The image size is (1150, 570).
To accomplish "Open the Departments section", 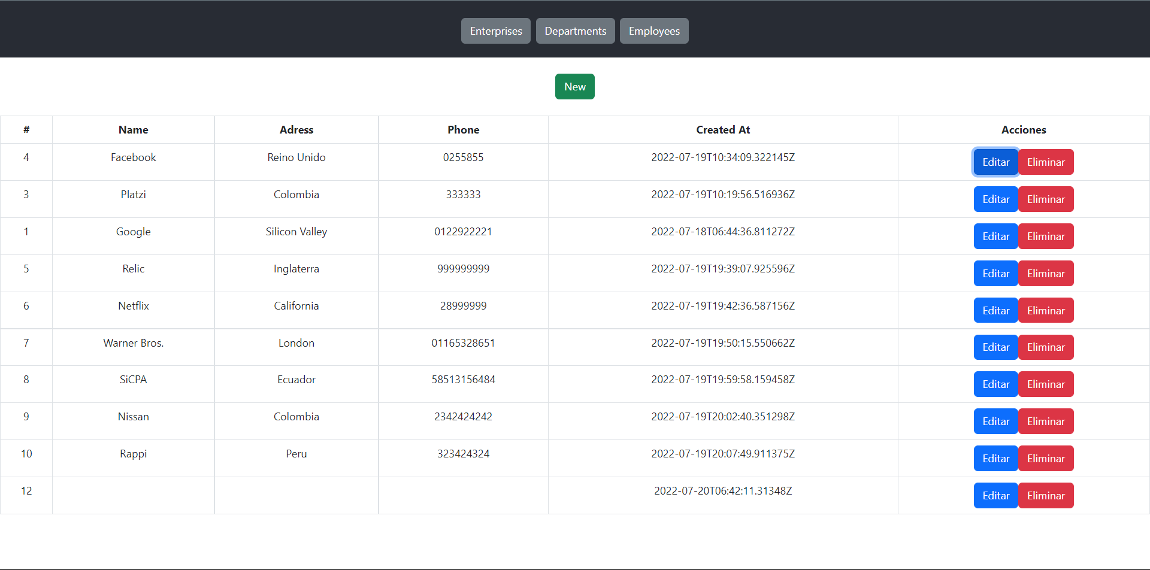I will pos(575,31).
